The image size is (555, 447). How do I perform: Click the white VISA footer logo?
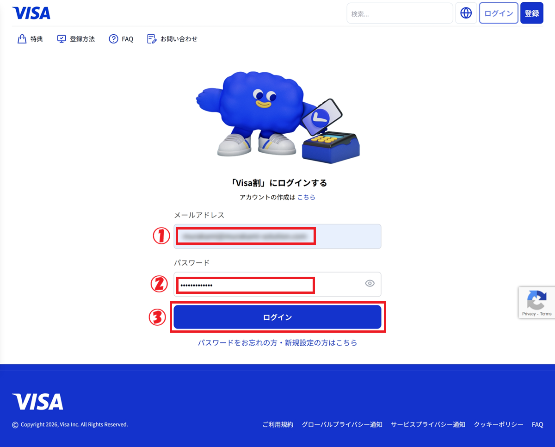[x=38, y=402]
